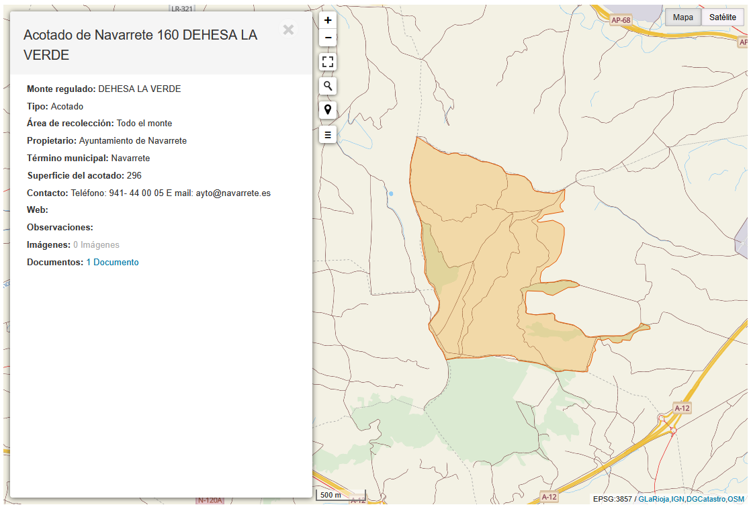Select the Mapa base layer

point(682,17)
